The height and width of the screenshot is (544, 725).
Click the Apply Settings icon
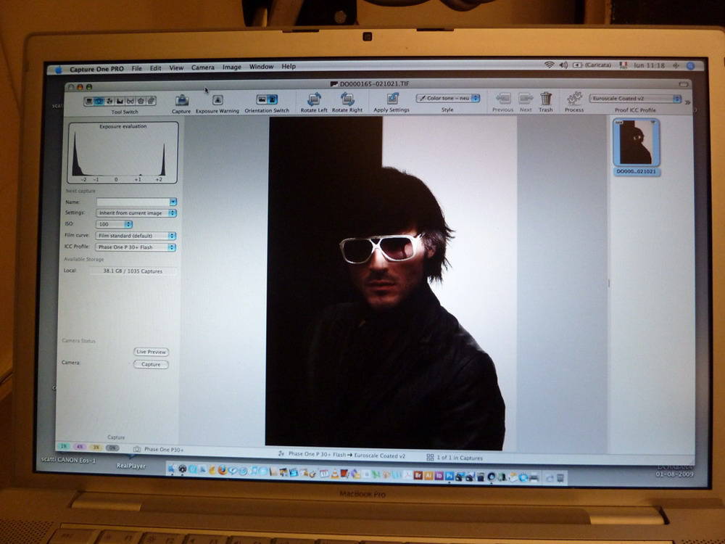click(x=392, y=99)
